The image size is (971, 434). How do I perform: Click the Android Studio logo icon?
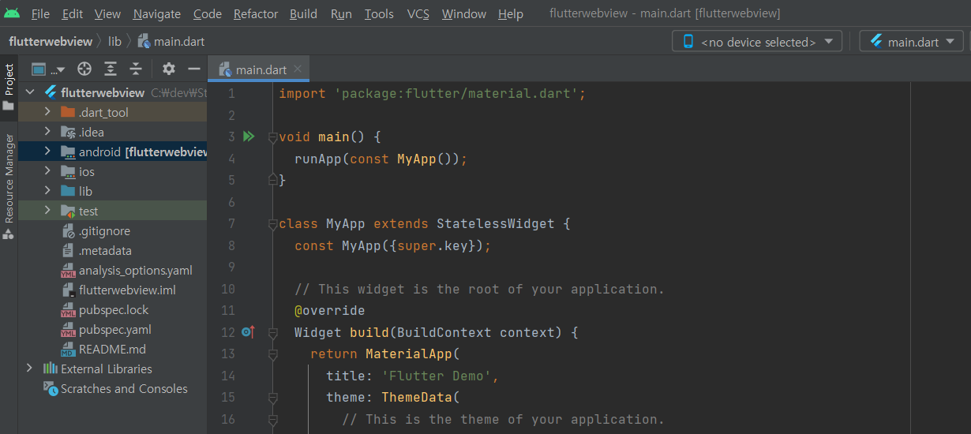point(12,13)
